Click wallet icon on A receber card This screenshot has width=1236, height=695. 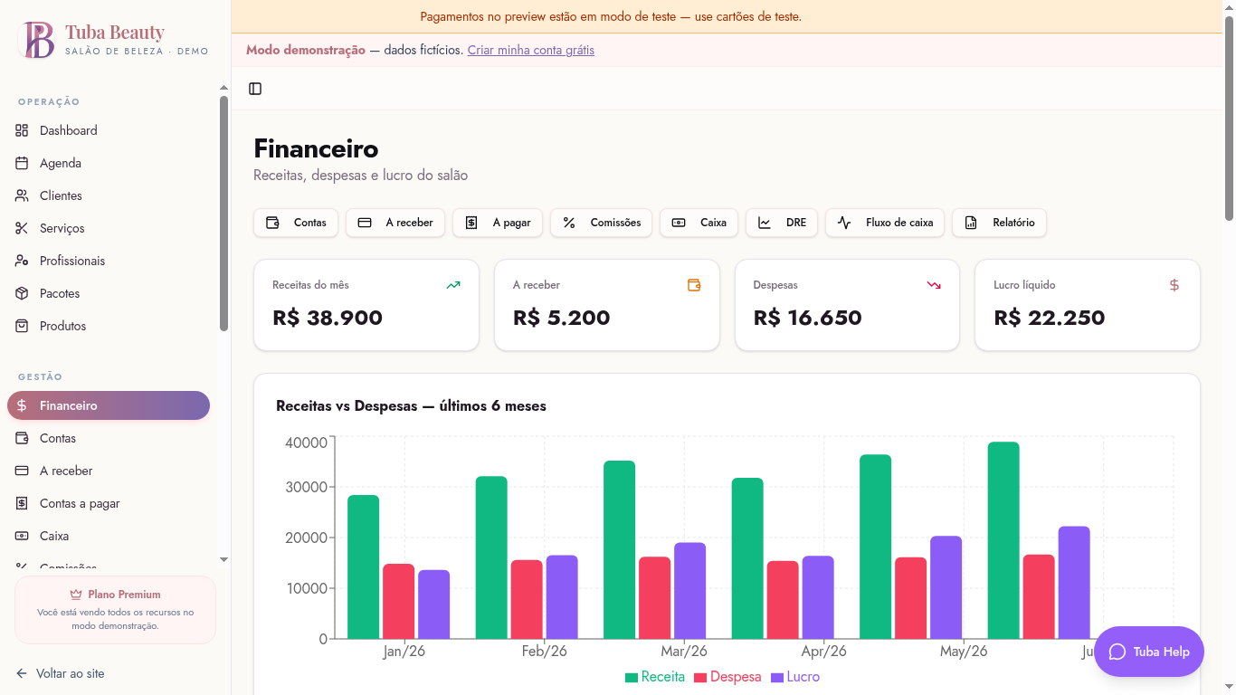pos(694,285)
